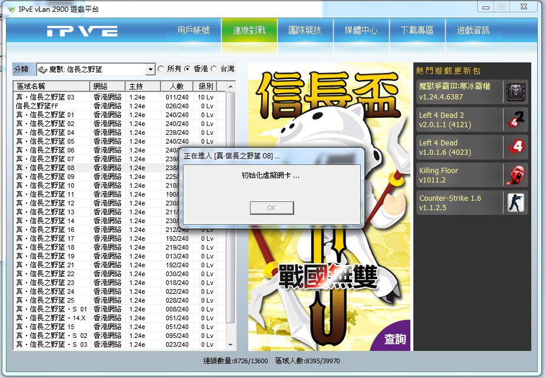Select room 真・信長之野望 22
546x378 pixels.
point(120,274)
